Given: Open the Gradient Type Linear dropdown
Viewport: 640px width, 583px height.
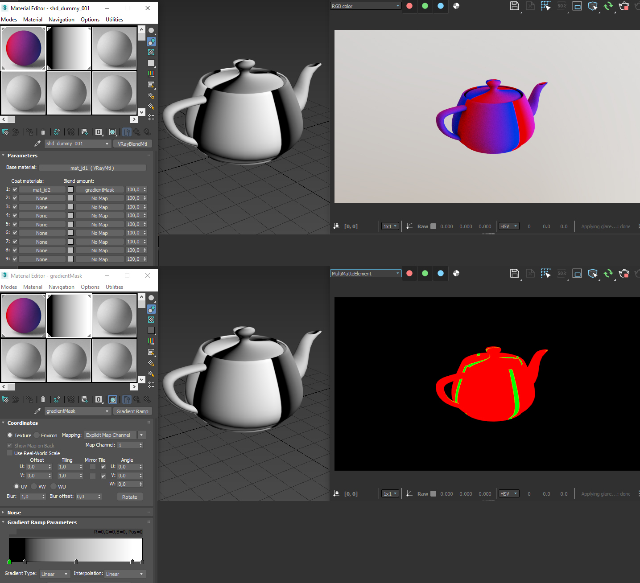Looking at the screenshot, I should 54,574.
